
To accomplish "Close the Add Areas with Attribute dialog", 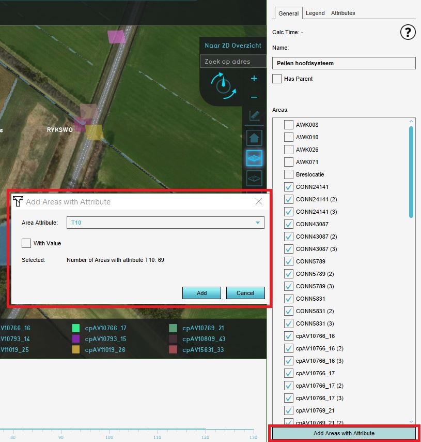I will pos(259,202).
